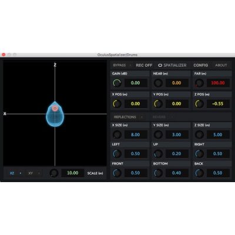Click the Near (m) knob
Viewport: 235px width, 235px height.
[x=158, y=83]
